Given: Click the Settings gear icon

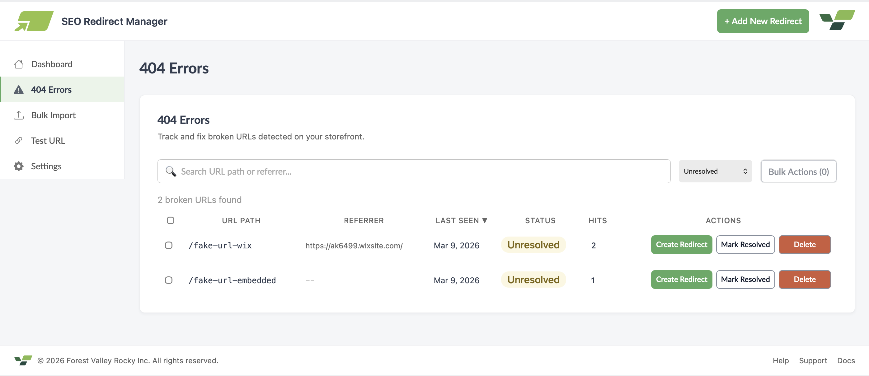Looking at the screenshot, I should [x=19, y=166].
